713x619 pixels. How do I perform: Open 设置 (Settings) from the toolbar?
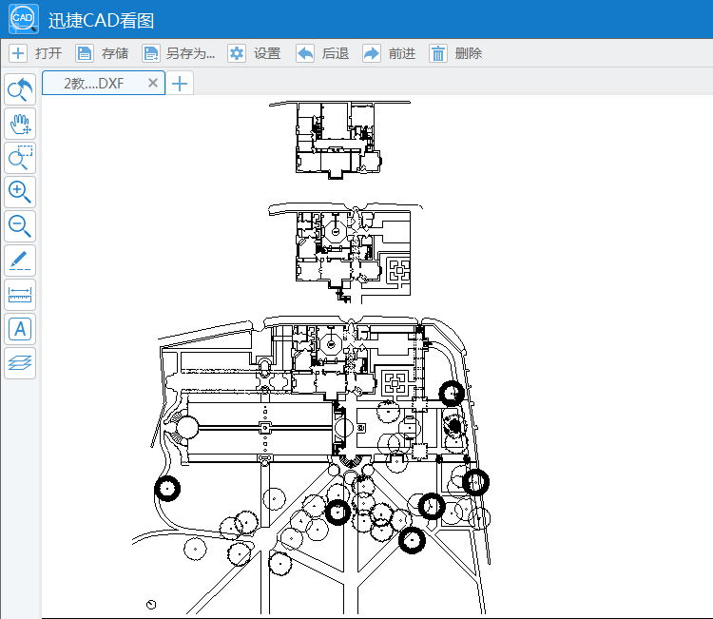pos(254,53)
